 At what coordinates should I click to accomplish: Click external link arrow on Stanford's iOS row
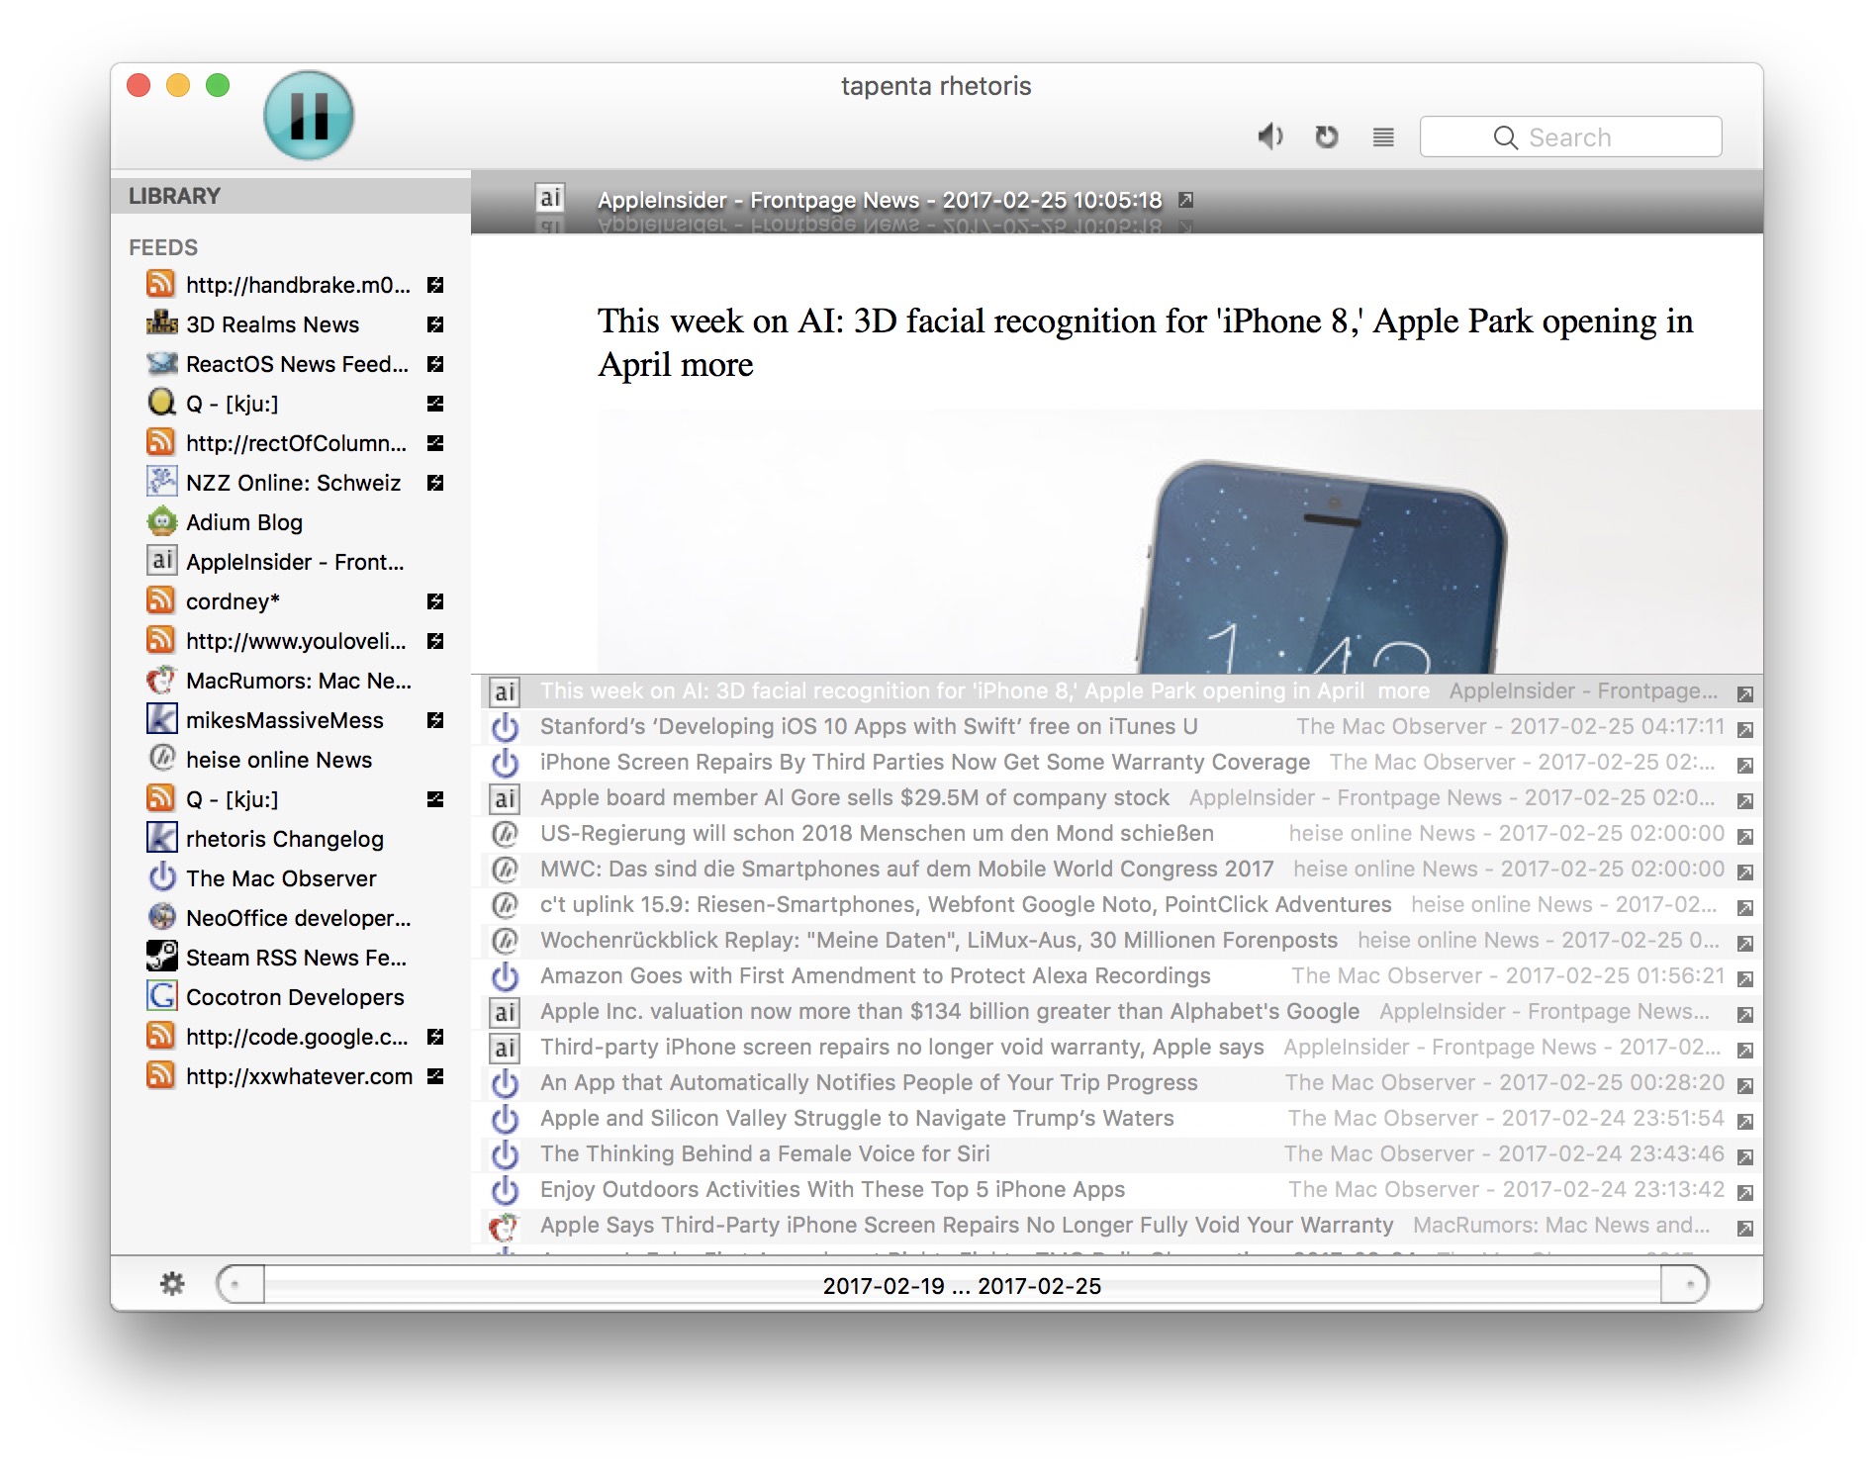click(x=1745, y=730)
